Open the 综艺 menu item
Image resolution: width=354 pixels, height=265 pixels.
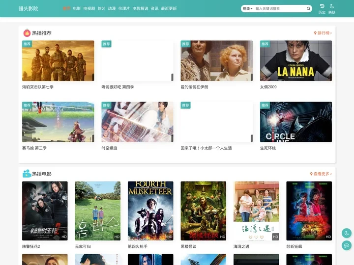[101, 8]
